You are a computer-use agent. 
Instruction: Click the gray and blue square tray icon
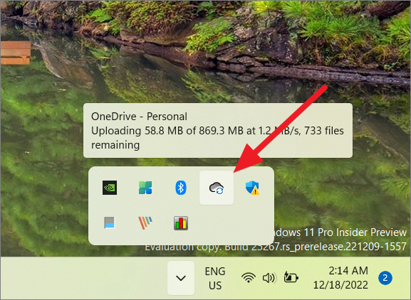click(110, 223)
